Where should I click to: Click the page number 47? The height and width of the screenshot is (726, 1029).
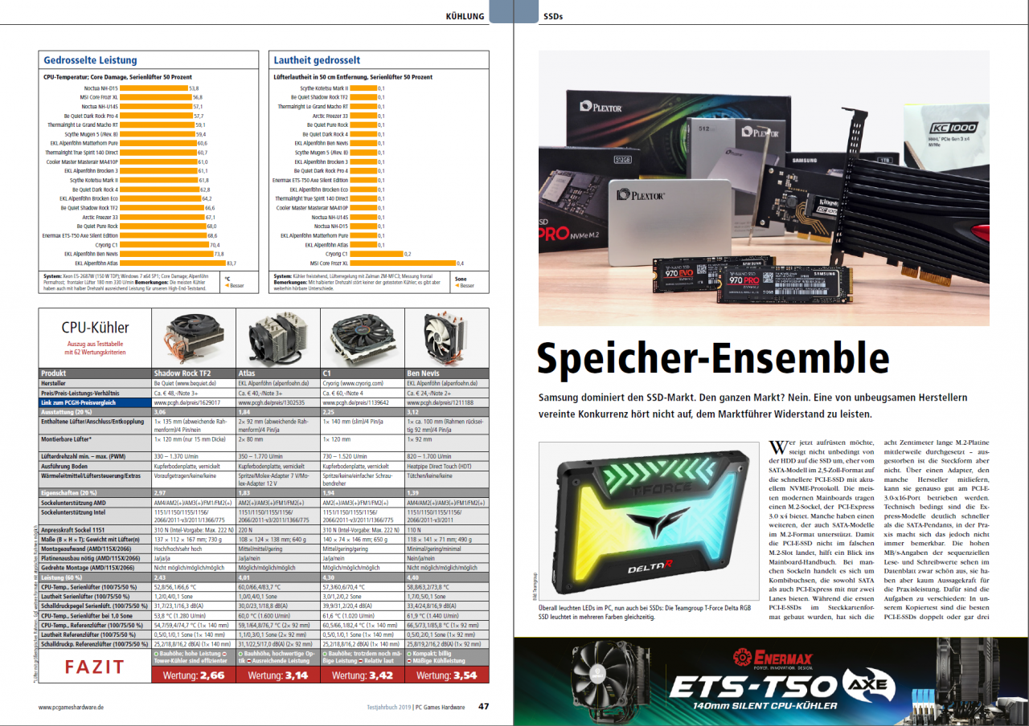[484, 707]
